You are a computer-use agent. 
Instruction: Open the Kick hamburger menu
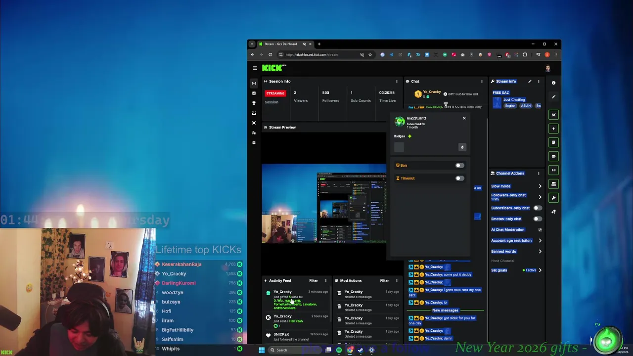(255, 68)
